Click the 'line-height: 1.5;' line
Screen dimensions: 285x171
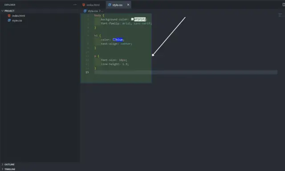tap(115, 64)
